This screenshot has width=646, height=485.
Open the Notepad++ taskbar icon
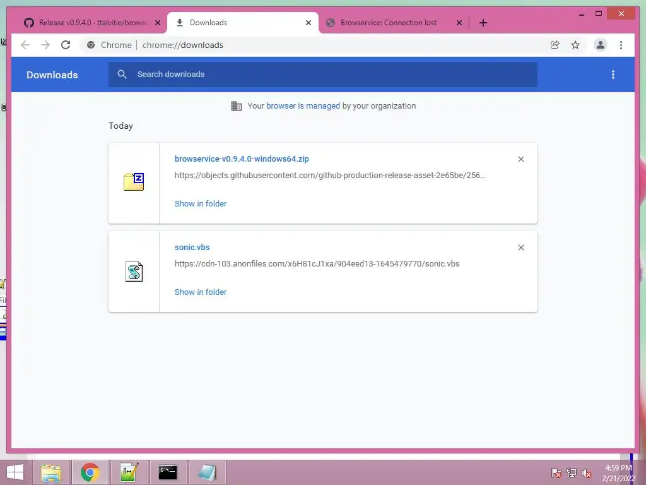click(x=129, y=472)
